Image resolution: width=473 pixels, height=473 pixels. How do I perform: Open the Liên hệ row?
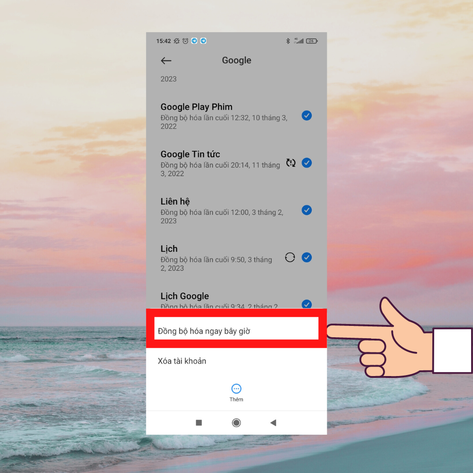(236, 210)
